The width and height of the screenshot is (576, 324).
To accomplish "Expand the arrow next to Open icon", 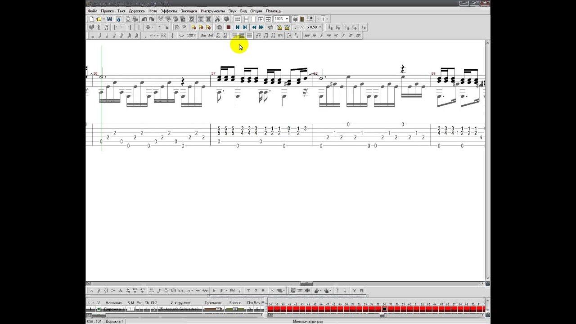I will (x=103, y=19).
